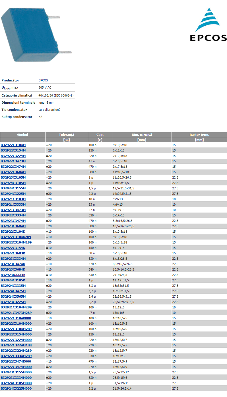Open part B32924C3565M link
This screenshot has height=397, width=227.
click(x=13, y=296)
